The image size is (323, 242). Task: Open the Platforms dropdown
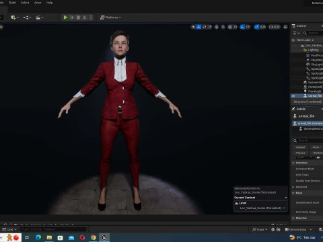coord(110,17)
